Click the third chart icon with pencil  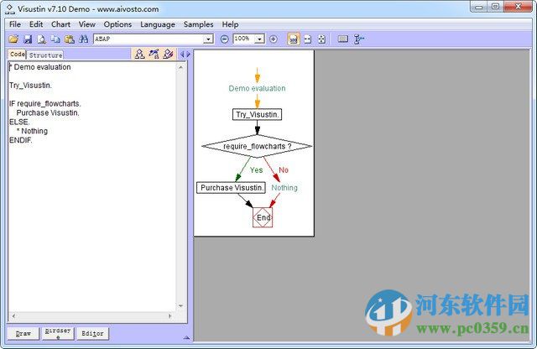[x=168, y=54]
